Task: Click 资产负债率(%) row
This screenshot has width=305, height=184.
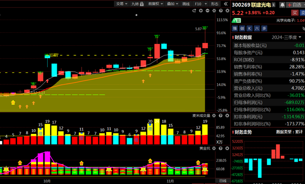Action: click(x=268, y=81)
